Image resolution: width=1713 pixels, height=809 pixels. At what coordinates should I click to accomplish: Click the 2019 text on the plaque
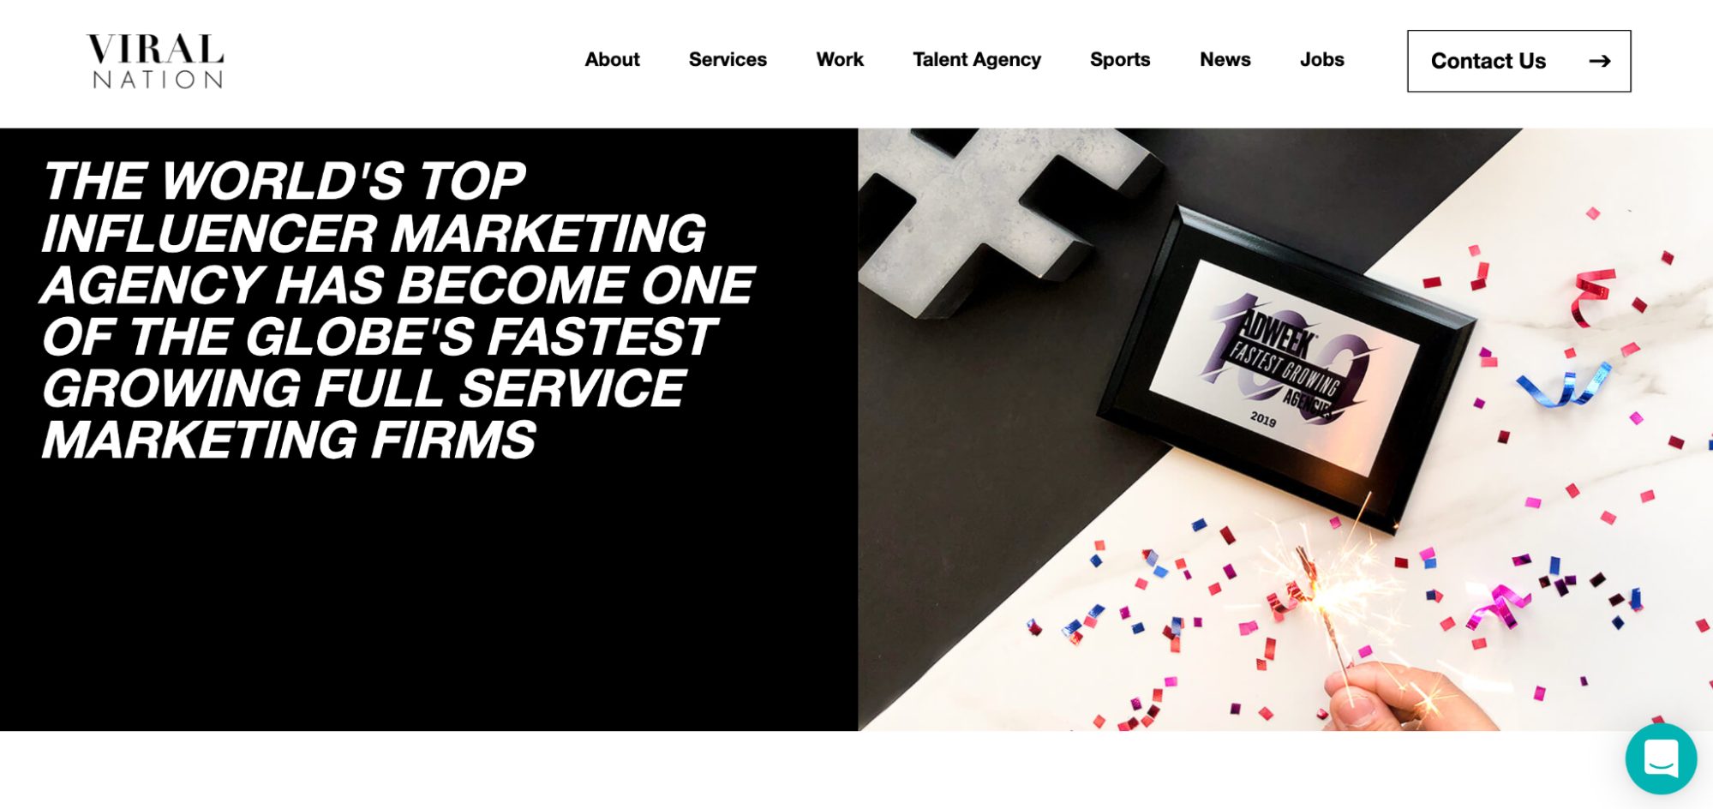tap(1263, 420)
